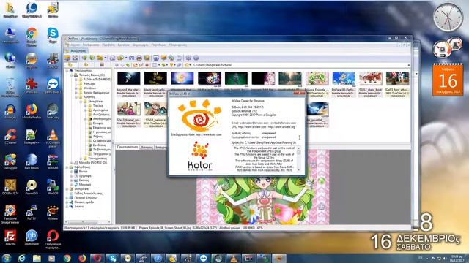Open dropdown arrow next to favorites star

(191, 65)
